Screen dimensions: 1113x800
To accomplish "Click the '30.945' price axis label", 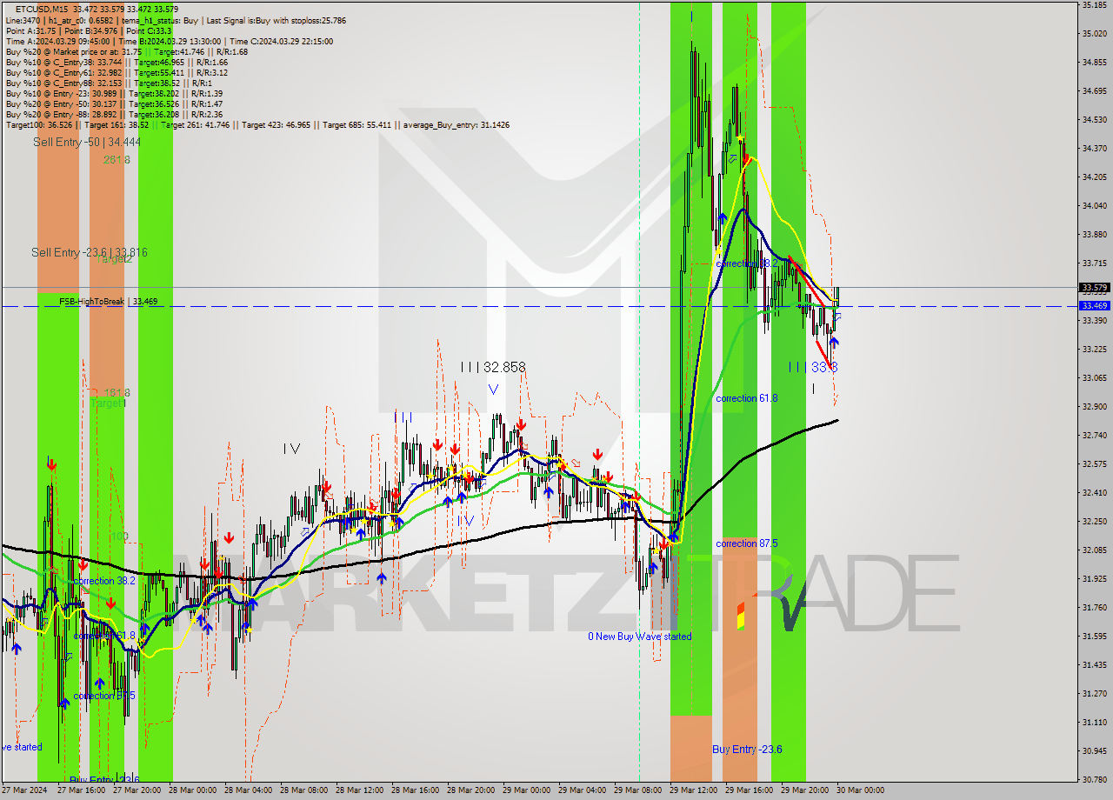I will tap(1094, 750).
